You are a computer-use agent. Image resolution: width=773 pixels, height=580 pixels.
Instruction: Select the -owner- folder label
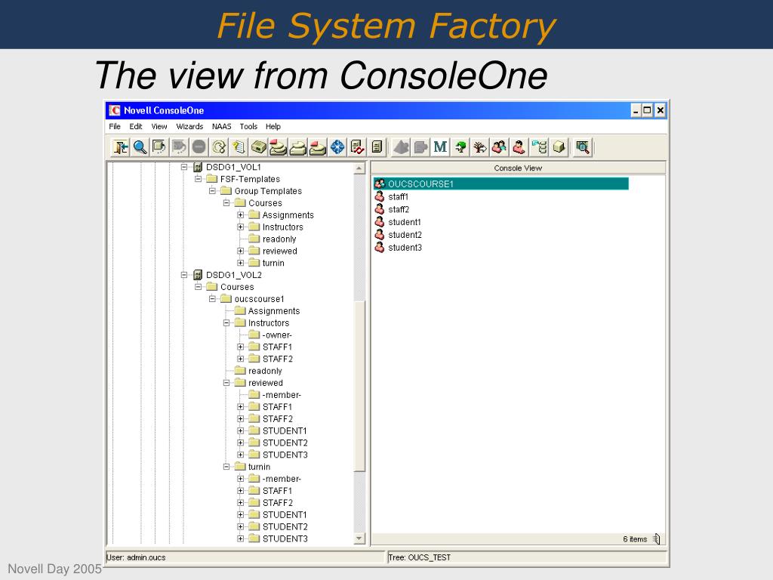[x=277, y=335]
